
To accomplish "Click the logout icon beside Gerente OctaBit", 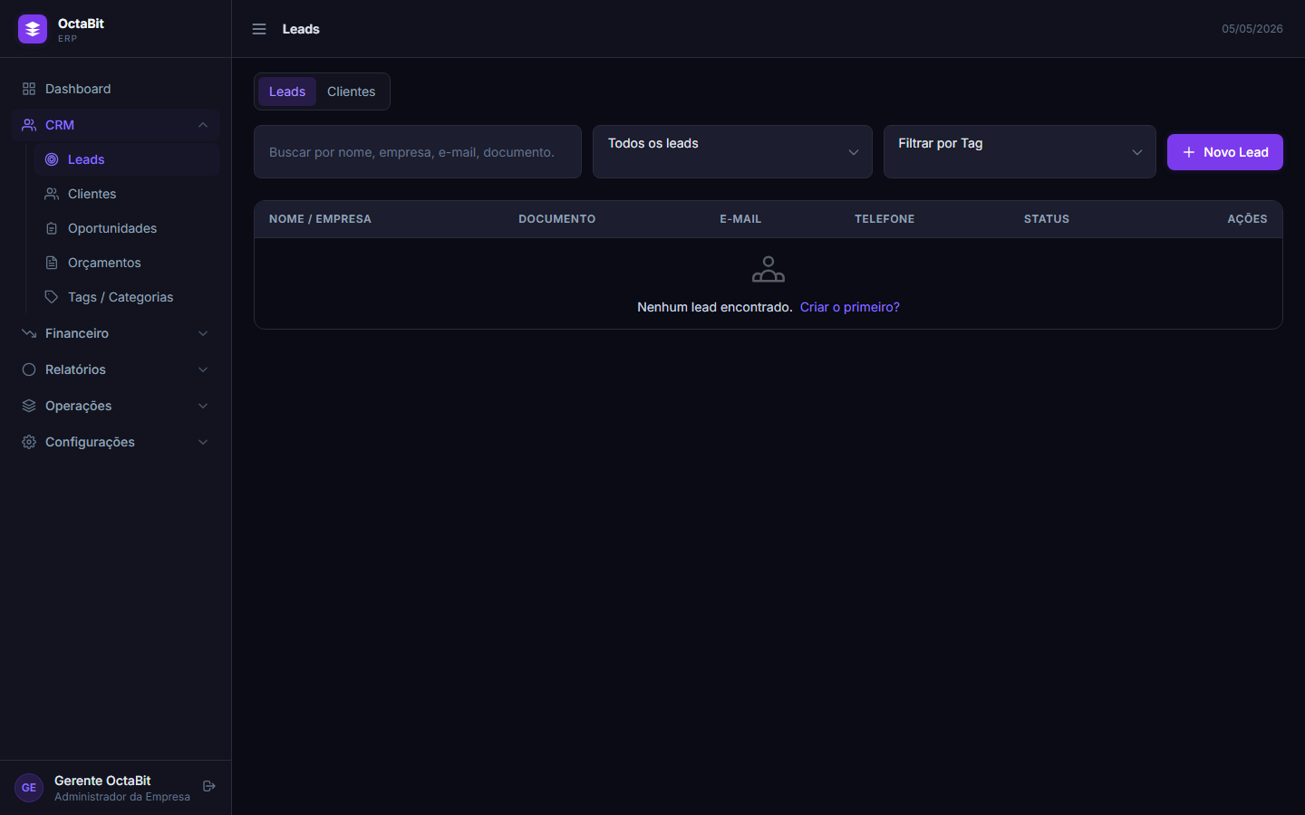I will (x=209, y=786).
